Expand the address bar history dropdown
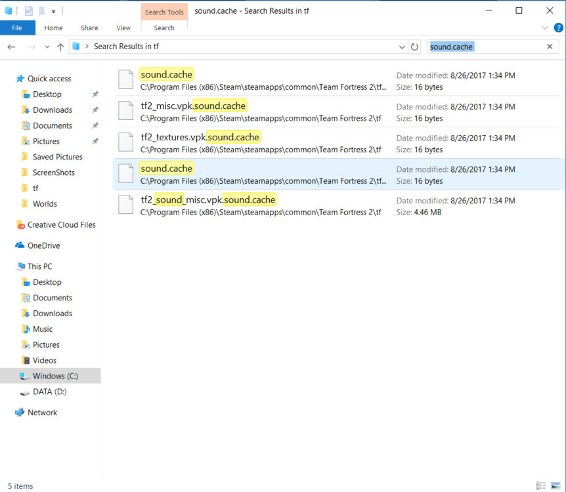Image resolution: width=566 pixels, height=492 pixels. pos(402,47)
